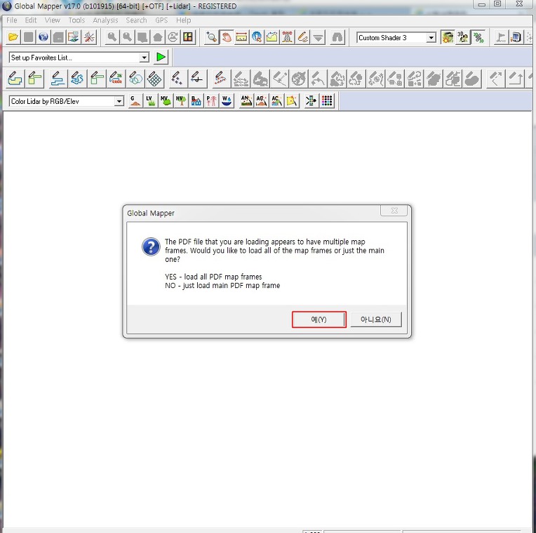Create new area feature tool
This screenshot has width=536, height=533.
(15, 79)
